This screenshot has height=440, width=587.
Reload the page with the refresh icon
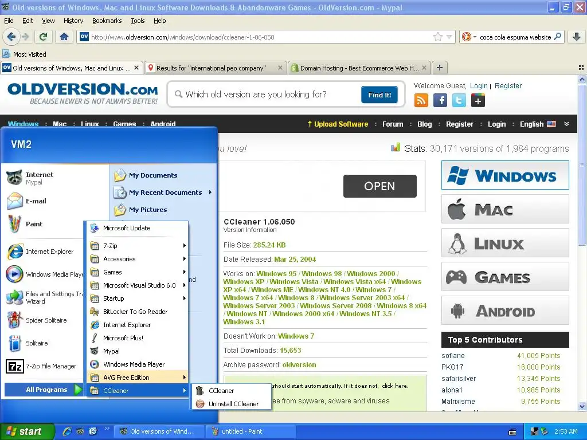pos(43,37)
